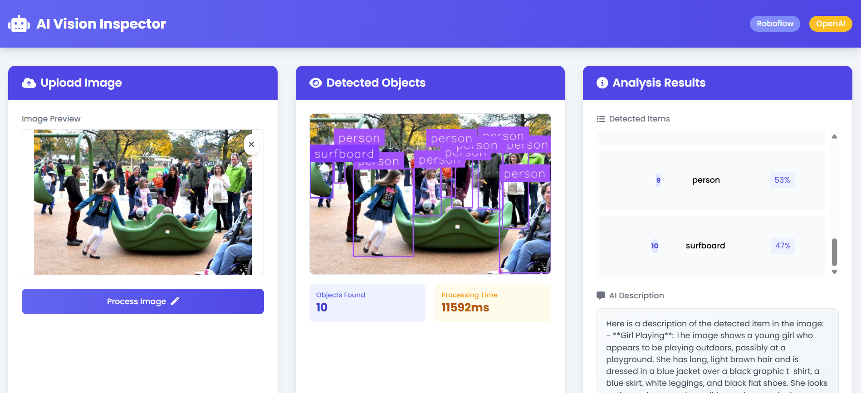Click the playground image preview thumbnail
Viewport: 861px width, 393px height.
click(143, 202)
